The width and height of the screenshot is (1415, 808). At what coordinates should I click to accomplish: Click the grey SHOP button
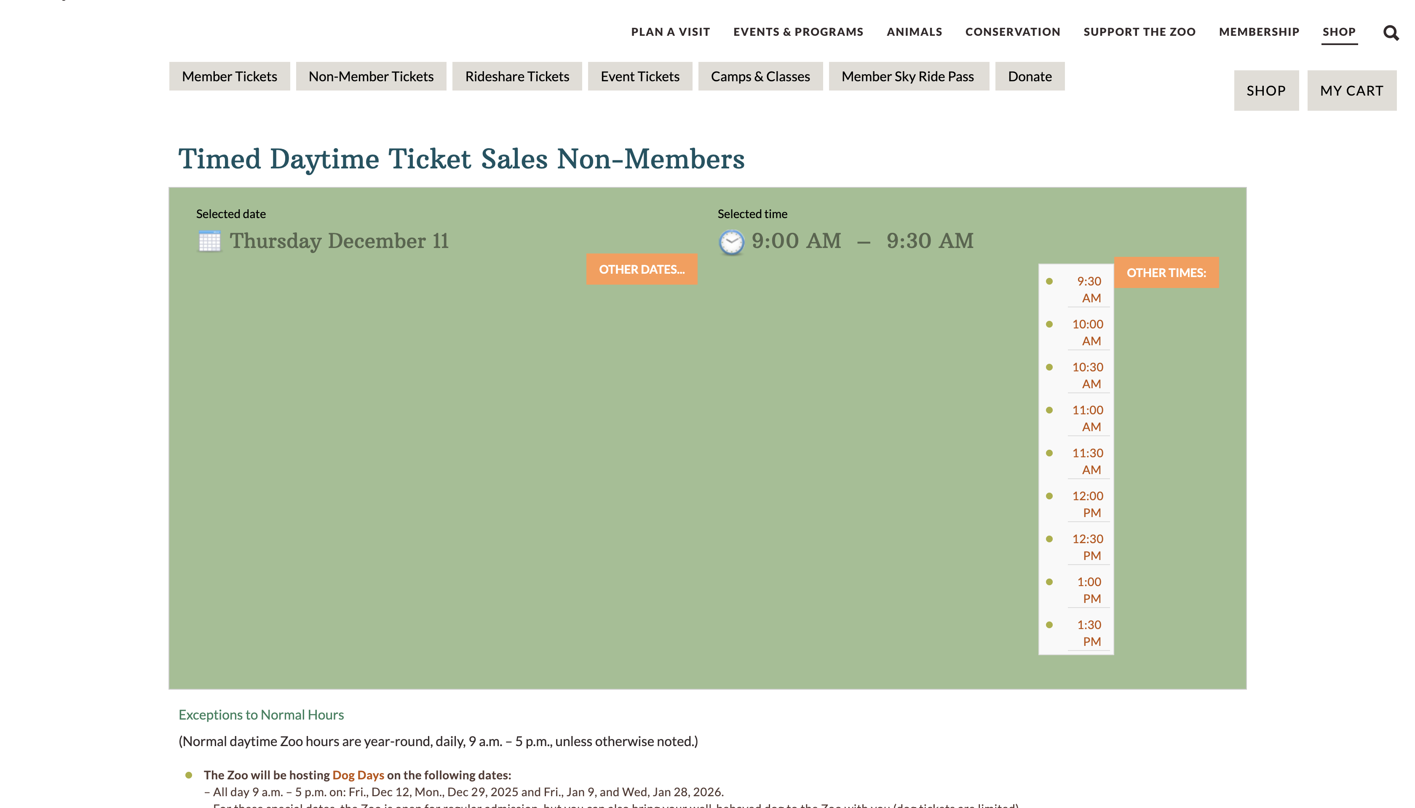pos(1266,91)
